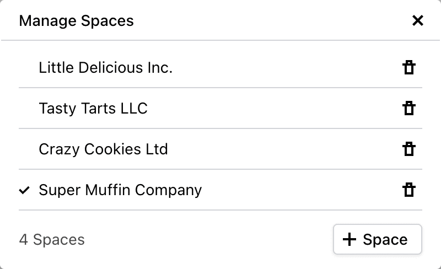Click the "4 Spaces" count label
This screenshot has width=441, height=269.
coord(52,240)
